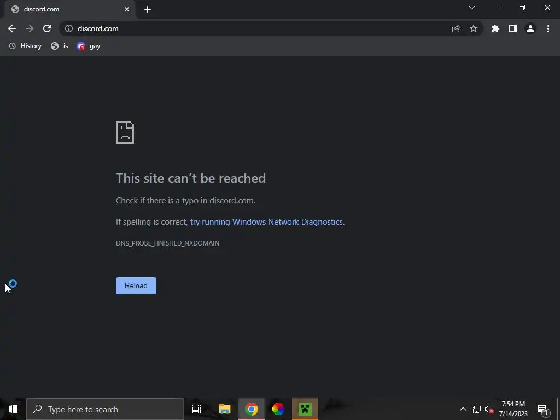Toggle the browser side panel icon
This screenshot has width=560, height=420.
513,28
